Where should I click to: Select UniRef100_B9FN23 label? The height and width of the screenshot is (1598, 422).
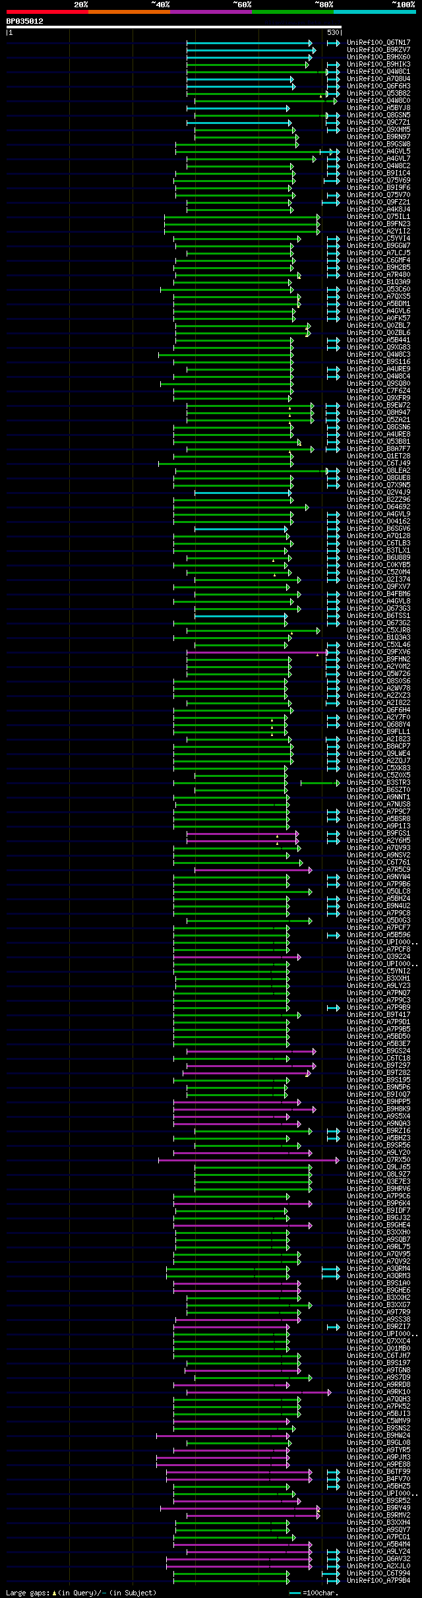coord(378,224)
